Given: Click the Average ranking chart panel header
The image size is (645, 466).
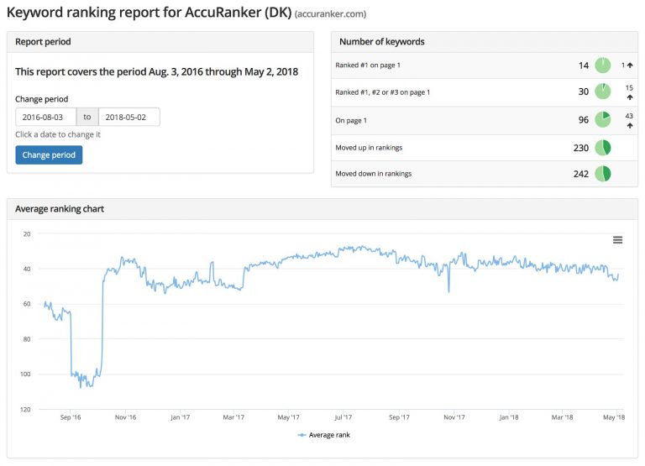Looking at the screenshot, I should coord(322,208).
